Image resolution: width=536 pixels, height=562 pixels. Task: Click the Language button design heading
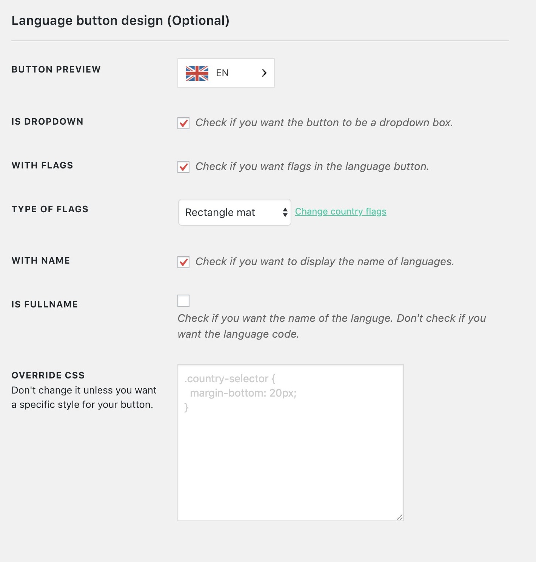click(120, 20)
